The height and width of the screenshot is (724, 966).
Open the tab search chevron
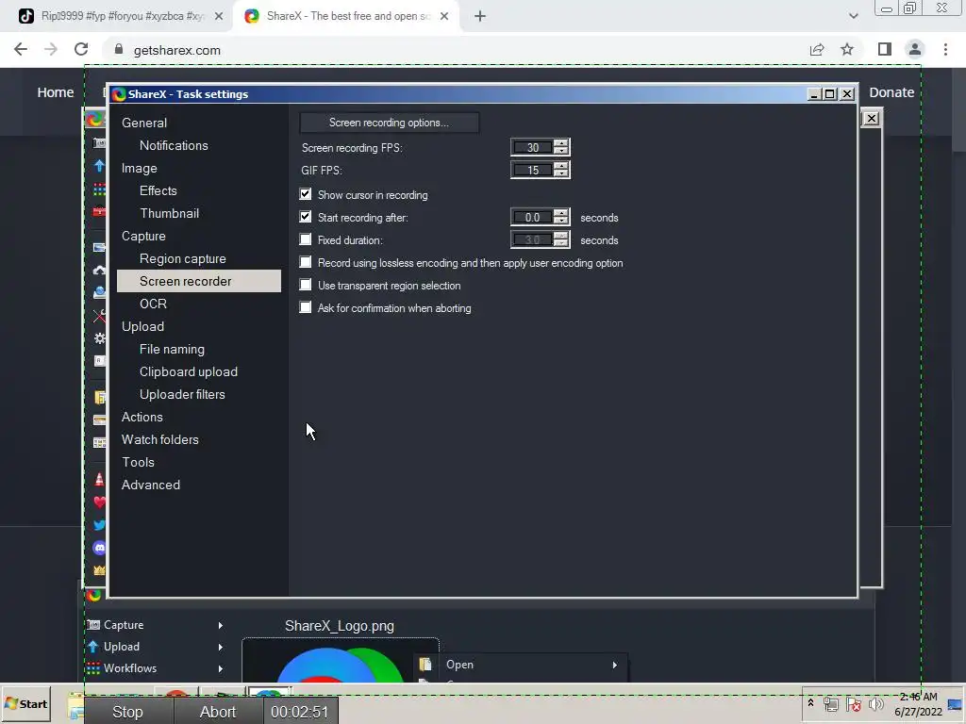click(853, 16)
